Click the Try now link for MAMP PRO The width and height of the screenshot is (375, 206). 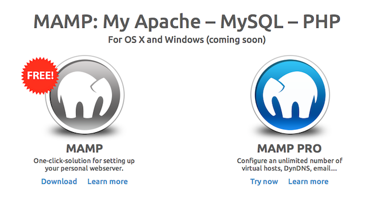264,182
